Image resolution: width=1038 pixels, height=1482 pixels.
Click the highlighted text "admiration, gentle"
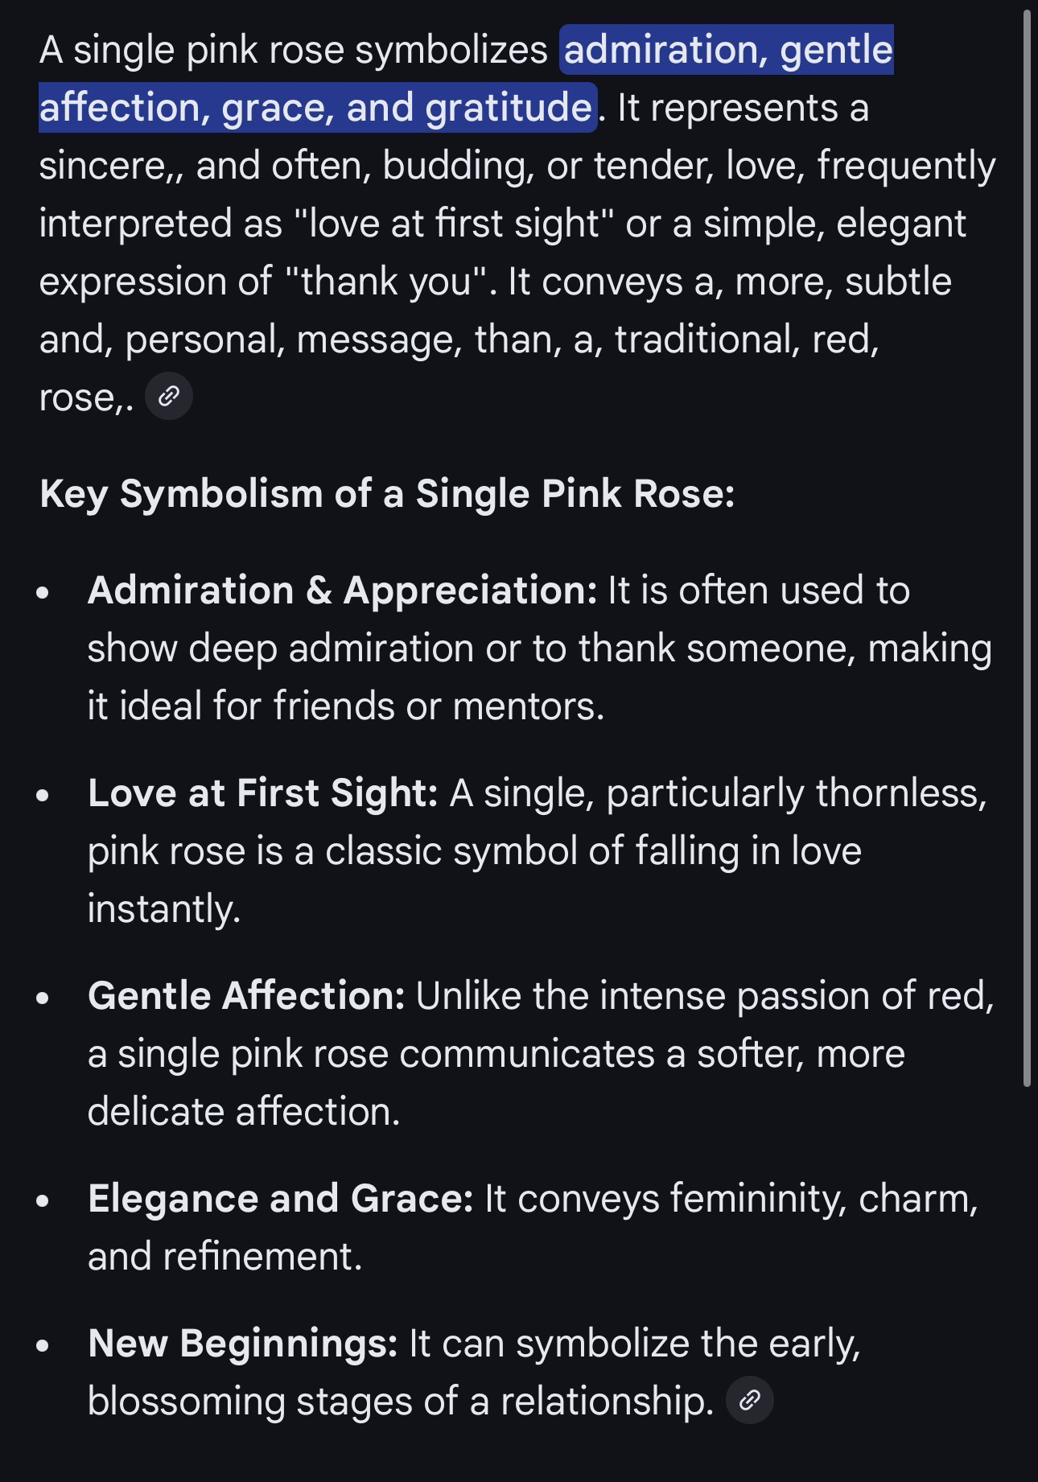point(727,50)
